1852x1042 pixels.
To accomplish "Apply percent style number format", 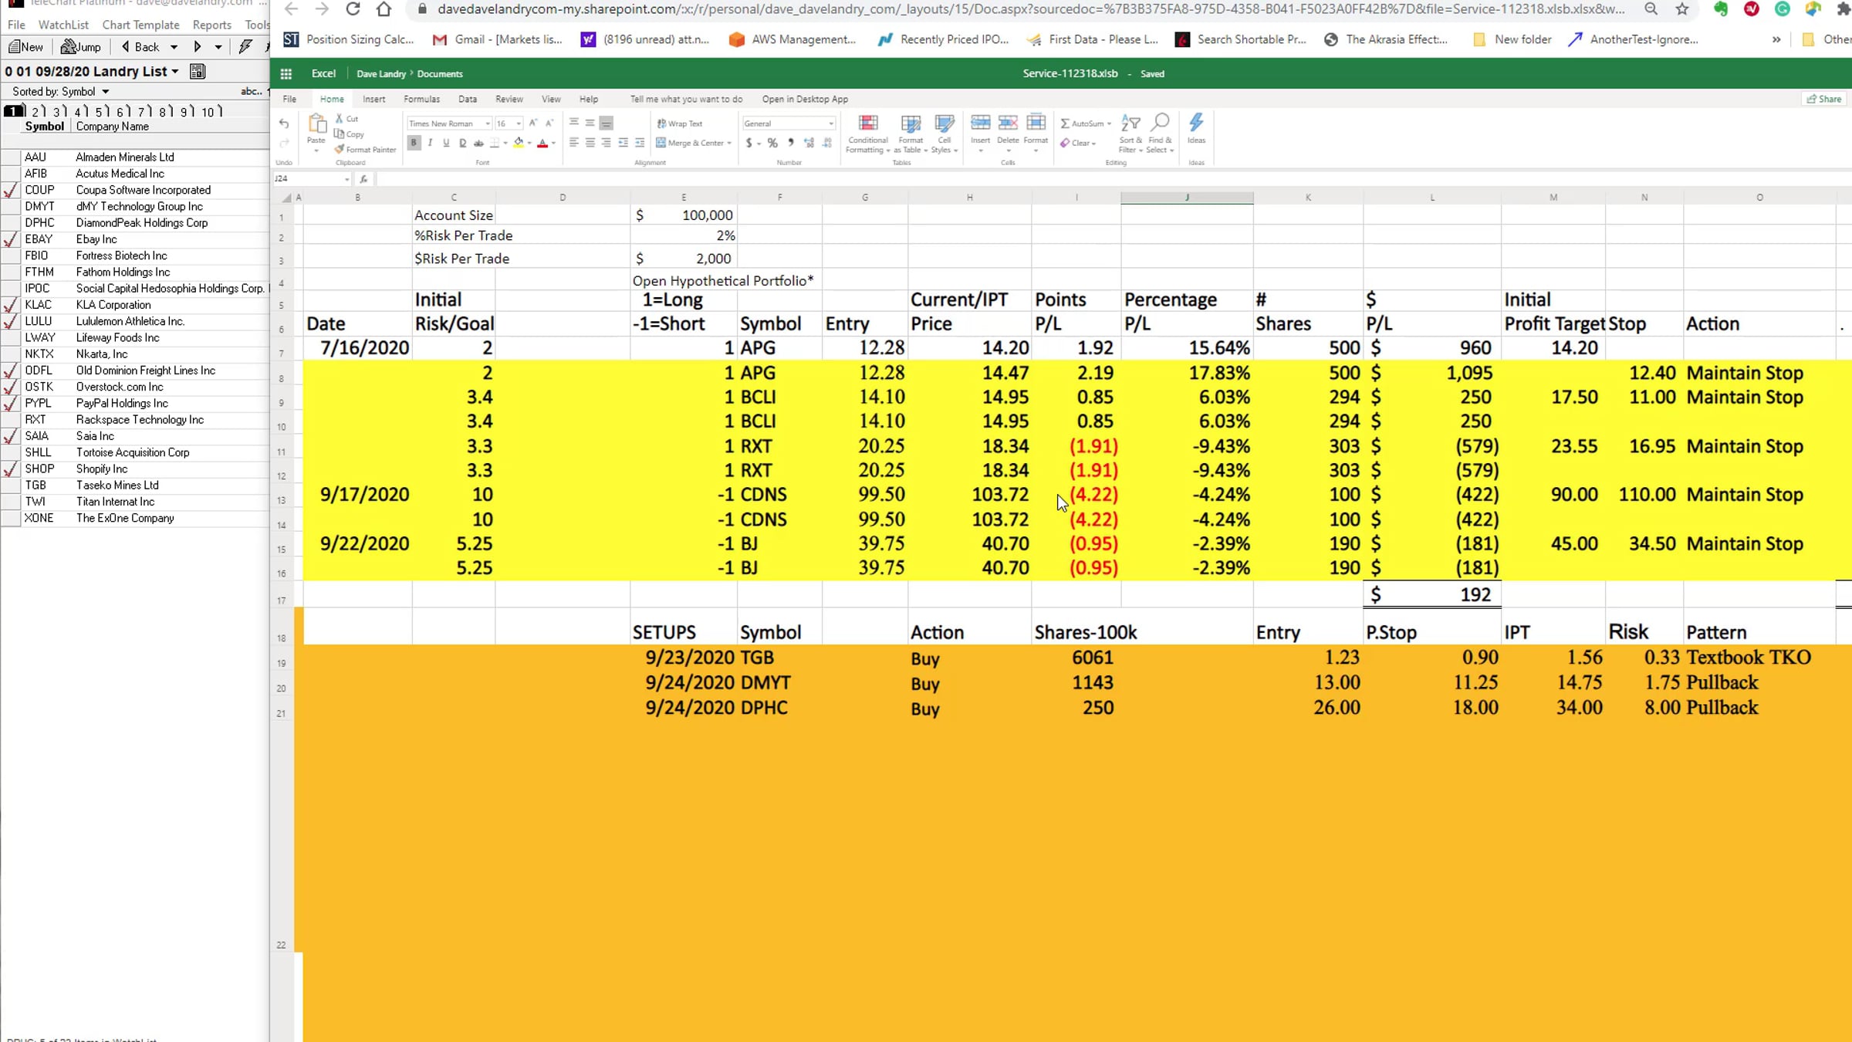I will (x=772, y=143).
